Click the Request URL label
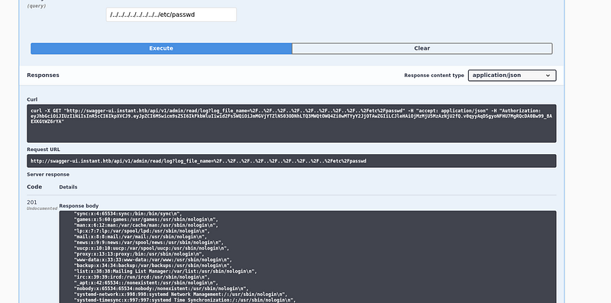Image resolution: width=611 pixels, height=303 pixels. click(44, 149)
